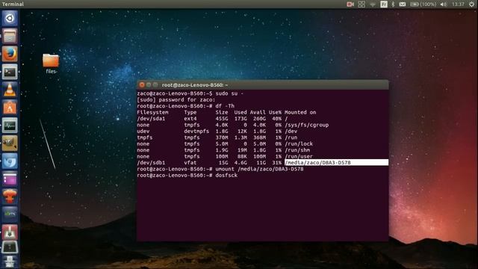The width and height of the screenshot is (478, 269).
Task: Open the system gear session menu
Action: pos(471,4)
